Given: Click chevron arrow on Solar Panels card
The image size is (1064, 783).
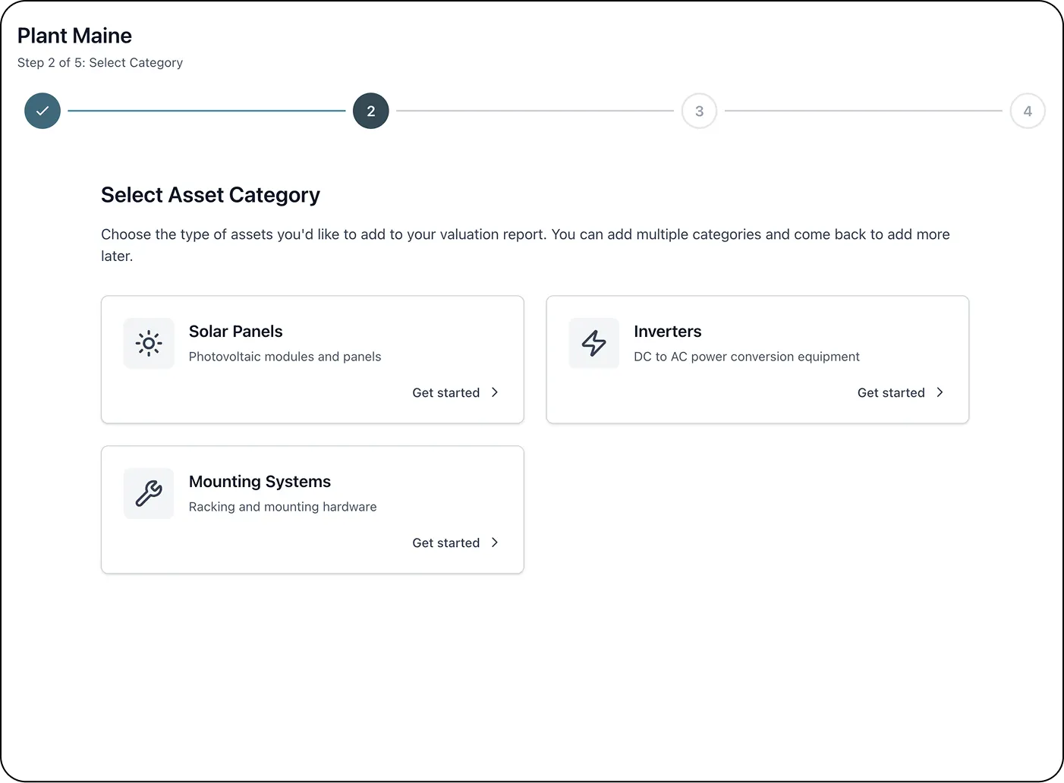Looking at the screenshot, I should click(495, 392).
